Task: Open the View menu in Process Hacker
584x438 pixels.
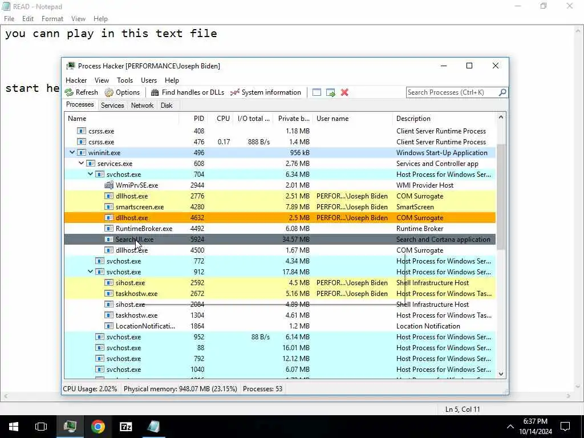Action: tap(102, 80)
